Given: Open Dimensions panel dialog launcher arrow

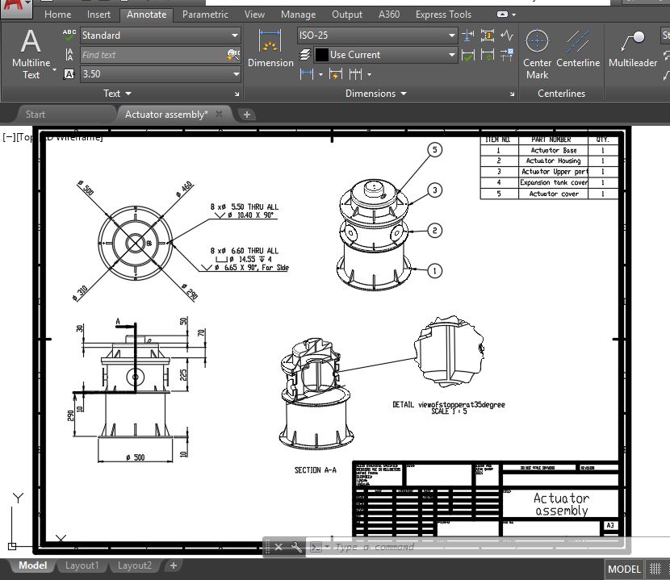Looking at the screenshot, I should coord(513,94).
